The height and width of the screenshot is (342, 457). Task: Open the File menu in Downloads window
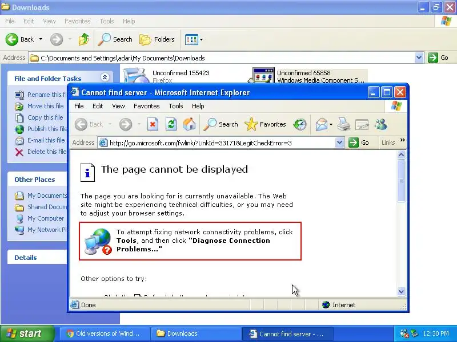click(x=10, y=21)
